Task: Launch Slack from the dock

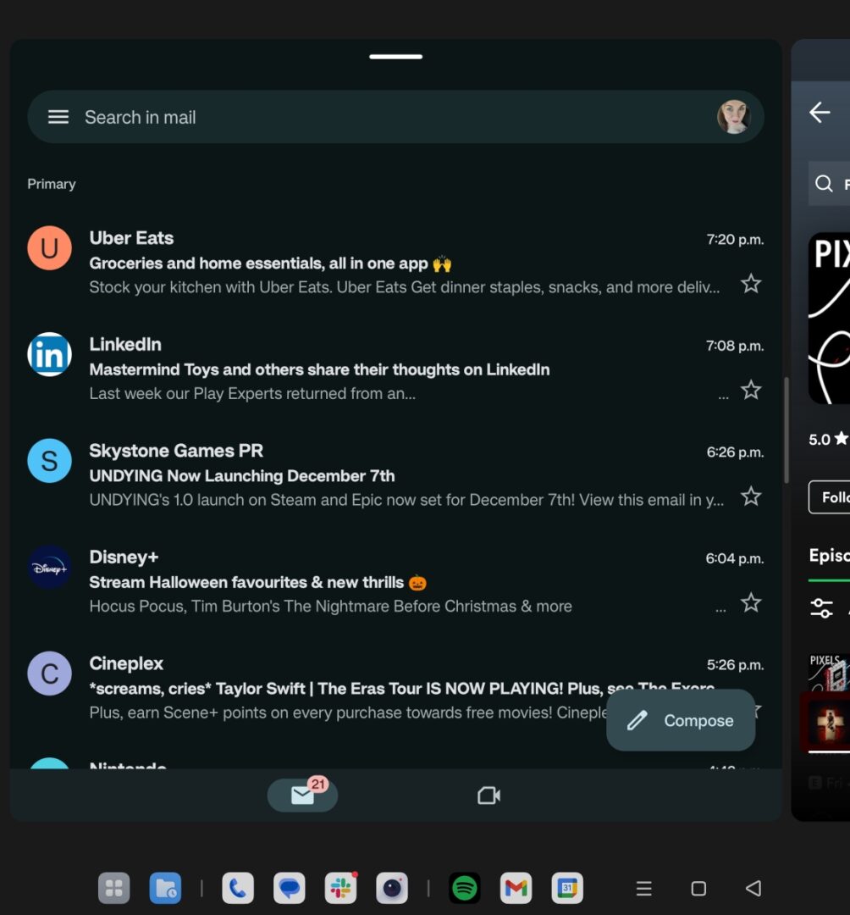Action: point(340,888)
